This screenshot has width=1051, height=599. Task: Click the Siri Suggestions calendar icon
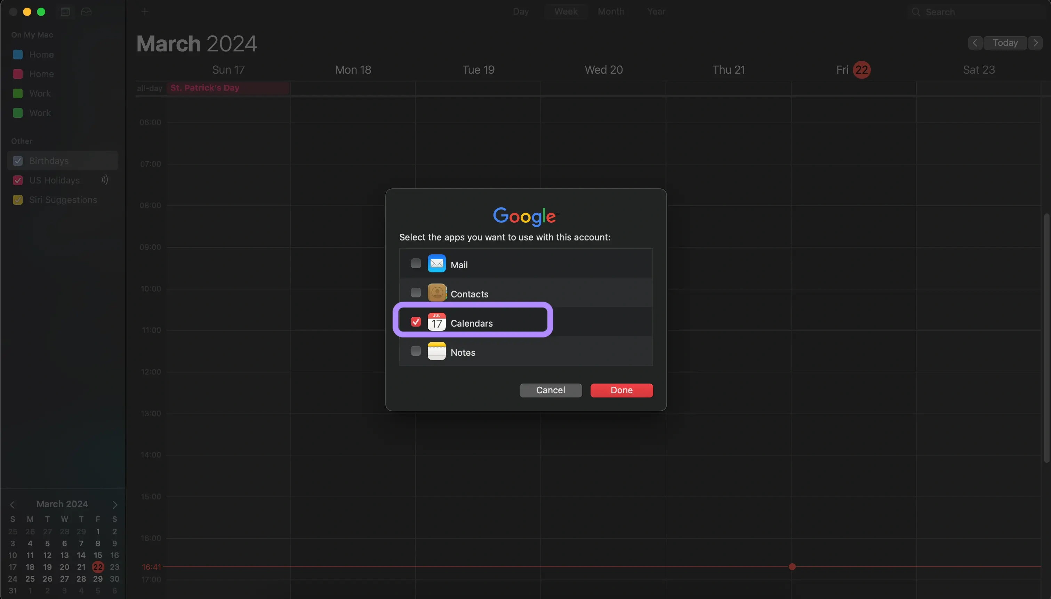point(17,200)
